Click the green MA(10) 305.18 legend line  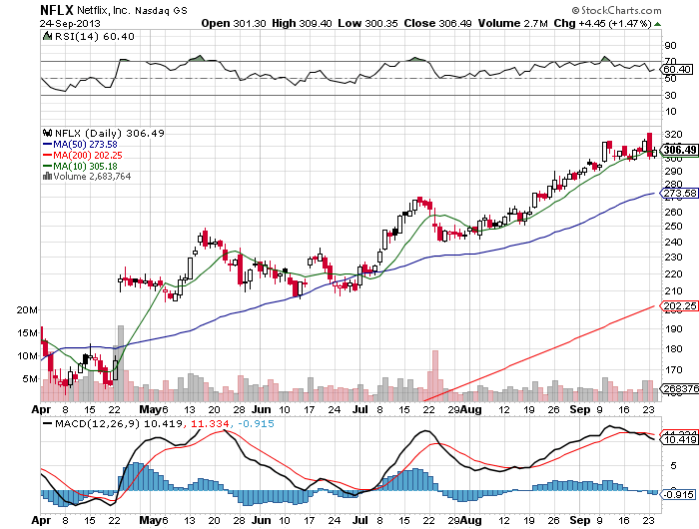80,167
